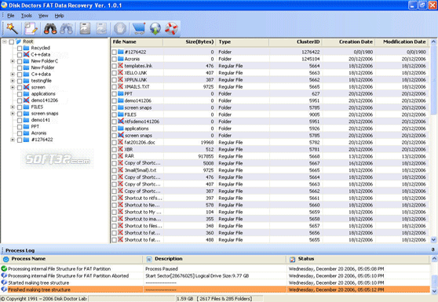The width and height of the screenshot is (438, 302).
Task: Expand the screen tree node
Action: (13, 87)
